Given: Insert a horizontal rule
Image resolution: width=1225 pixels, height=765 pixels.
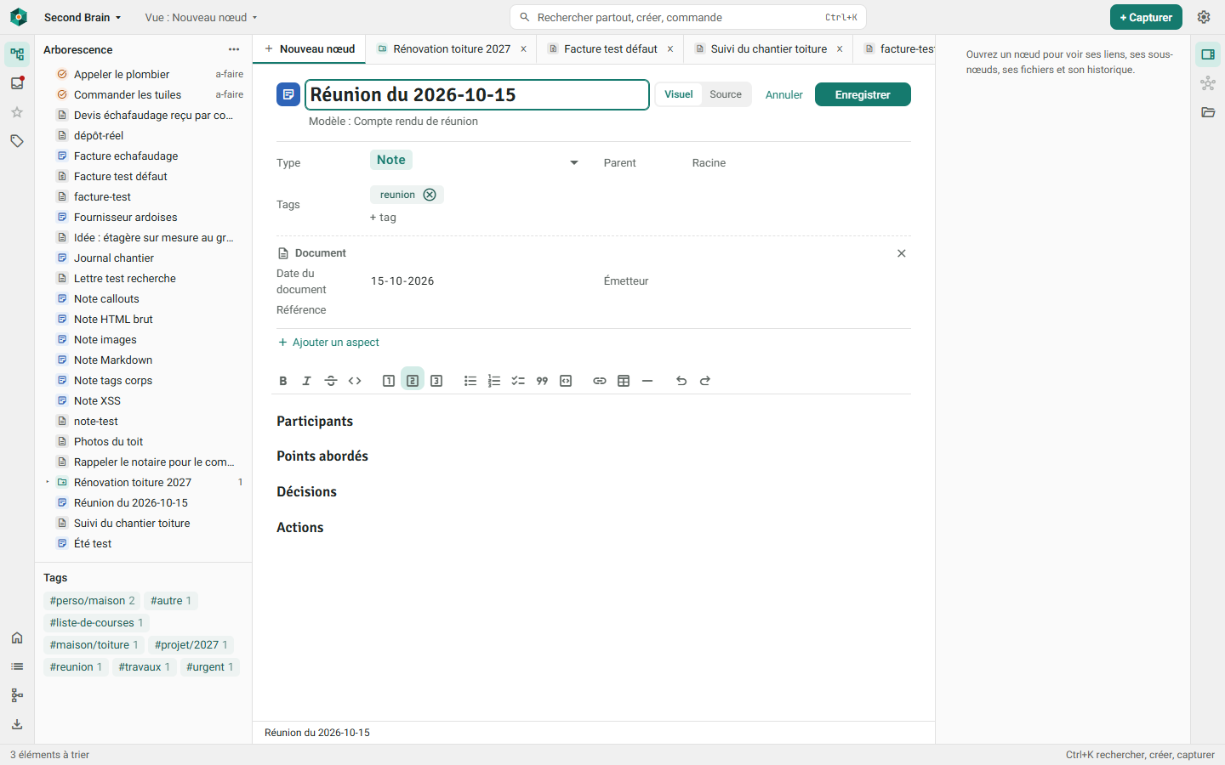Looking at the screenshot, I should coord(647,381).
